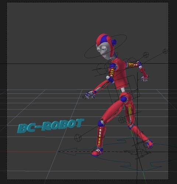Select the yellow spring on the front upper arm
Viewport: 177px width, 184px height.
click(x=112, y=72)
